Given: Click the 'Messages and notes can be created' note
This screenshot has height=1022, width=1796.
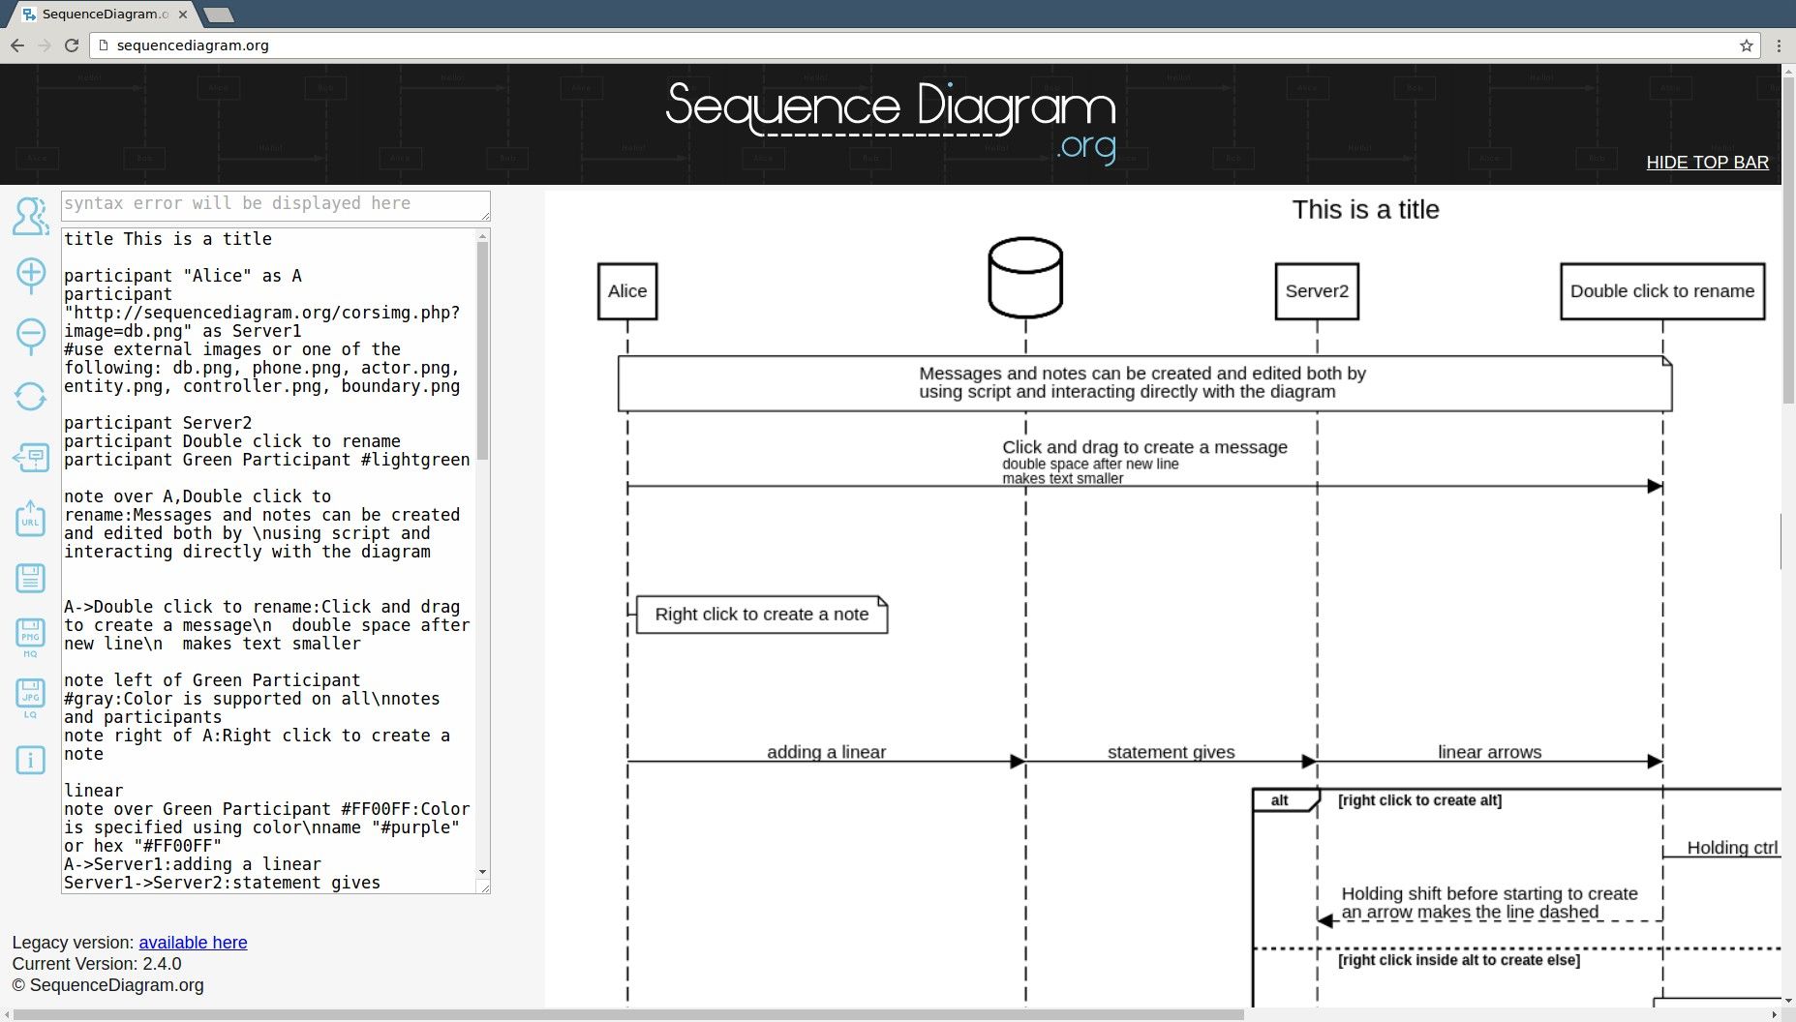Looking at the screenshot, I should point(1144,383).
